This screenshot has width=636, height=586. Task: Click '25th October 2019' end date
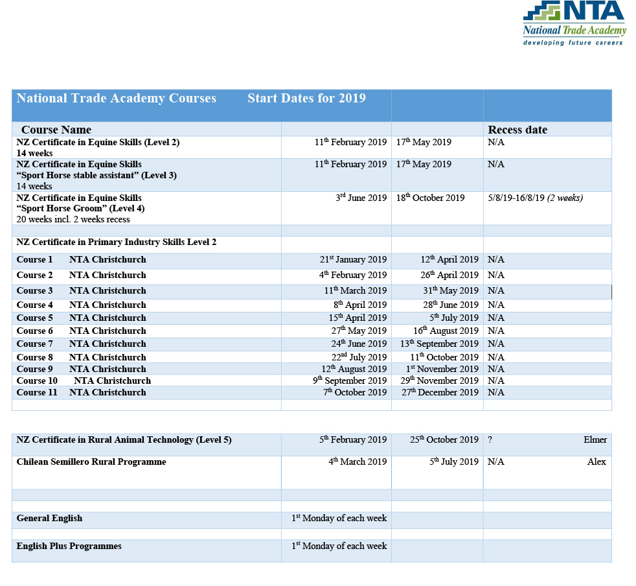point(444,439)
